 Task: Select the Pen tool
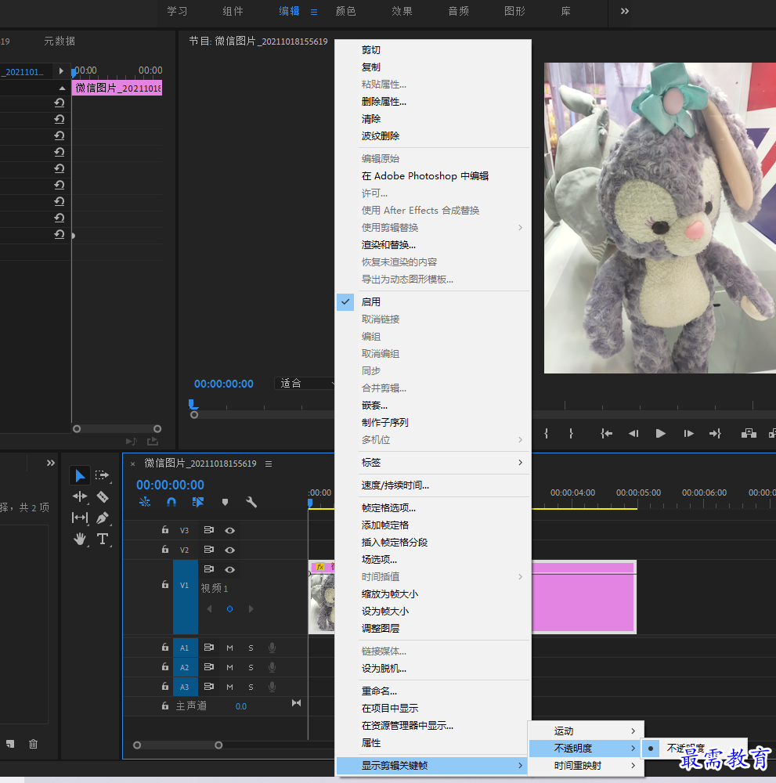pos(103,518)
